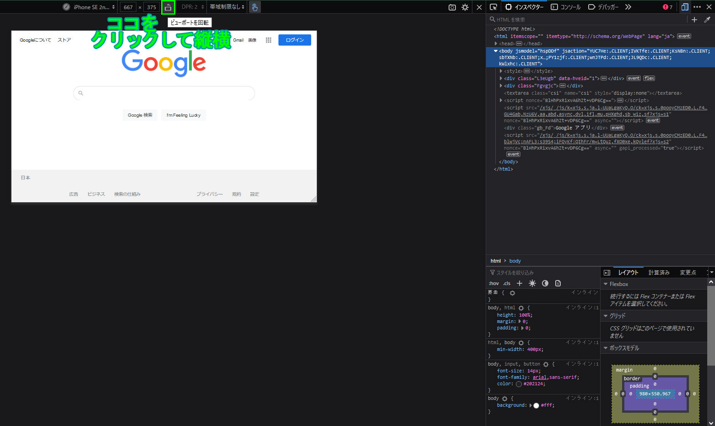Toggle touch simulation hand icon
Image resolution: width=715 pixels, height=426 pixels.
pyautogui.click(x=255, y=7)
